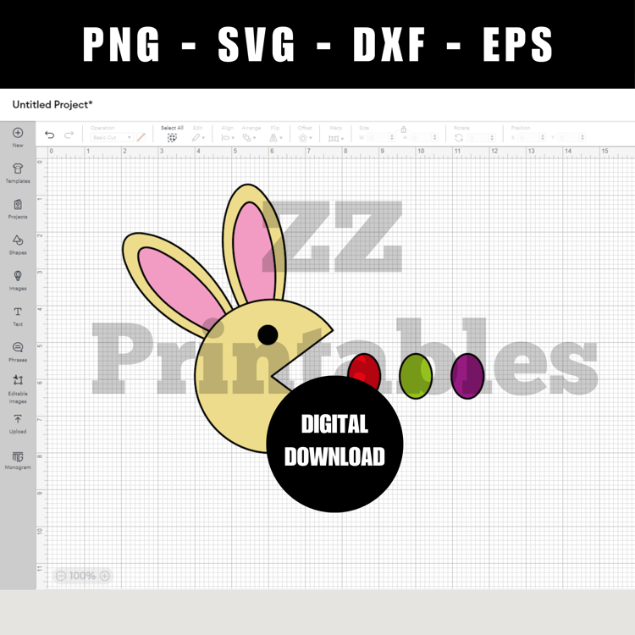The image size is (635, 635).
Task: Select the green egg on canvas
Action: [x=416, y=376]
